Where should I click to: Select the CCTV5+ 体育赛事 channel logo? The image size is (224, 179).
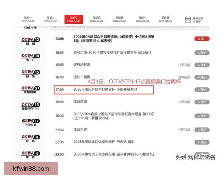pyautogui.click(x=31, y=90)
